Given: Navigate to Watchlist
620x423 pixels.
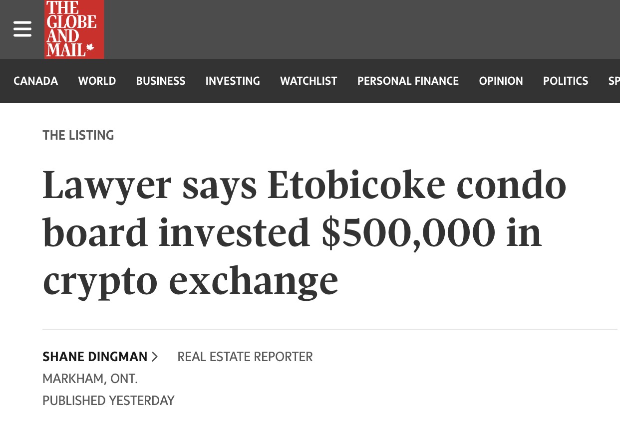Looking at the screenshot, I should tap(309, 81).
